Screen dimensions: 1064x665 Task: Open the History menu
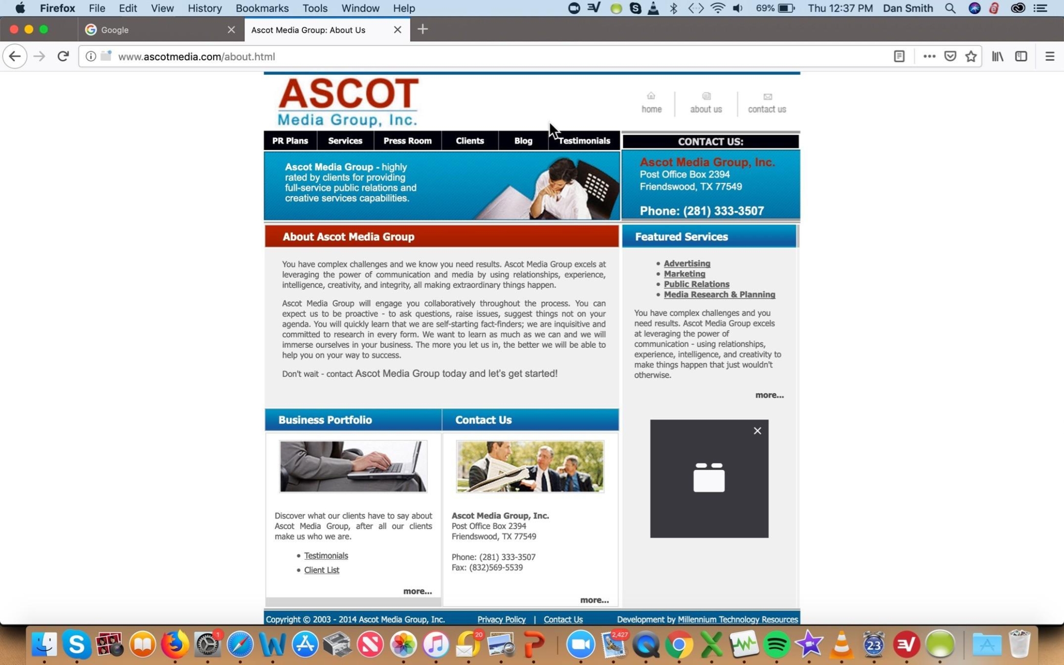click(205, 8)
